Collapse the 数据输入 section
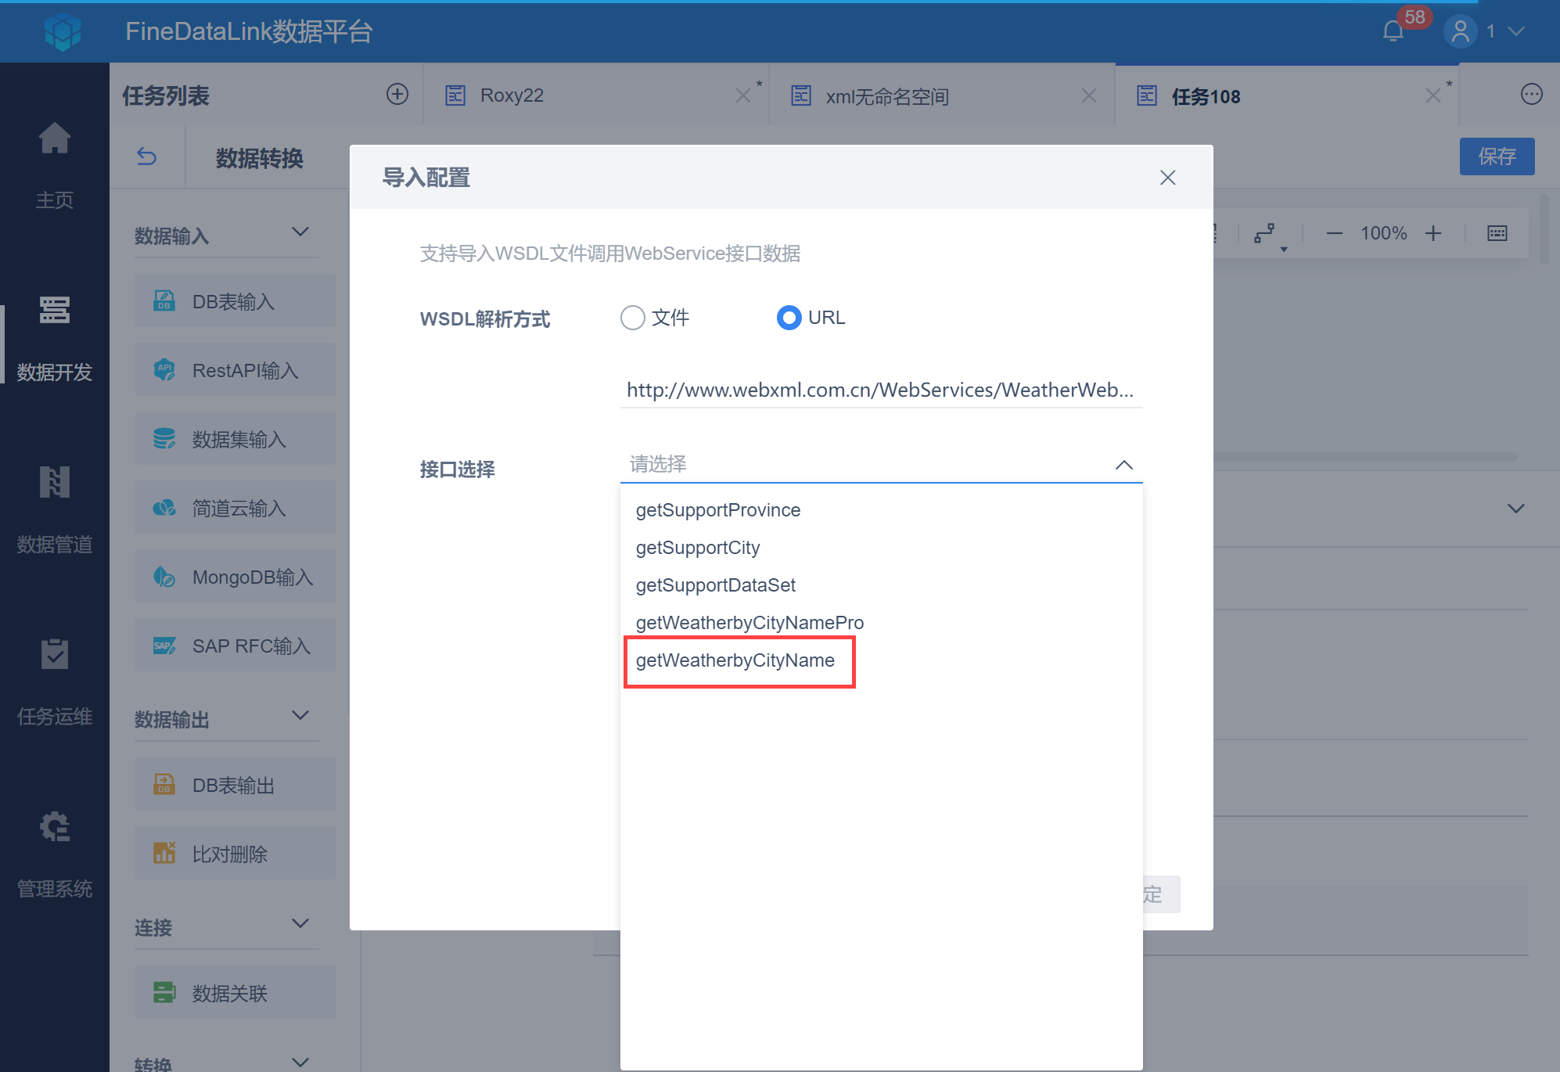Viewport: 1560px width, 1072px height. (x=300, y=232)
